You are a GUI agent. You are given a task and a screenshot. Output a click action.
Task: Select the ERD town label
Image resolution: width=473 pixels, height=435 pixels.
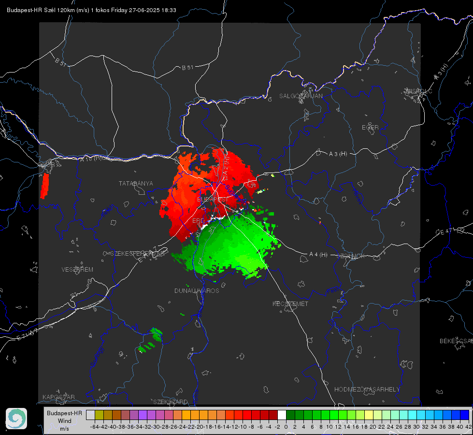pos(198,221)
